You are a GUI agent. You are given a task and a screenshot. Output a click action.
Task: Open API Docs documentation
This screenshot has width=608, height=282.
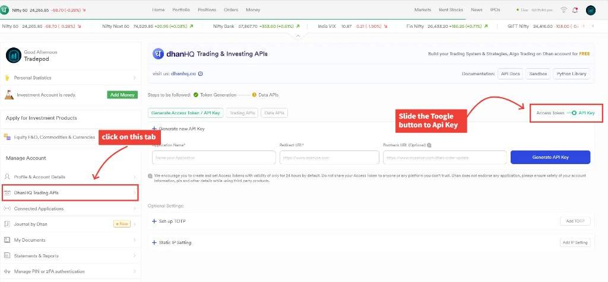click(x=510, y=73)
